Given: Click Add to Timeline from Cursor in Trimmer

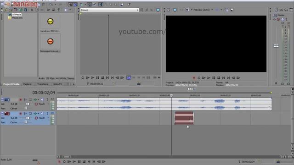Looking at the screenshot, I should [129, 77].
